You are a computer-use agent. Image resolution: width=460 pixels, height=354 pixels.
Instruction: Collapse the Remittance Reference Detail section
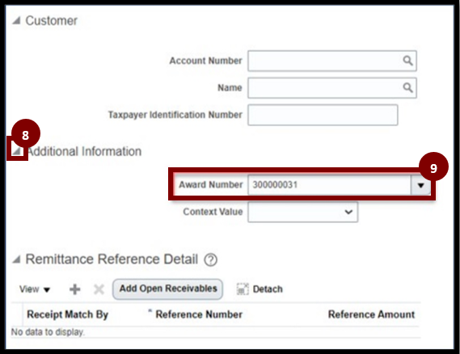pos(16,259)
